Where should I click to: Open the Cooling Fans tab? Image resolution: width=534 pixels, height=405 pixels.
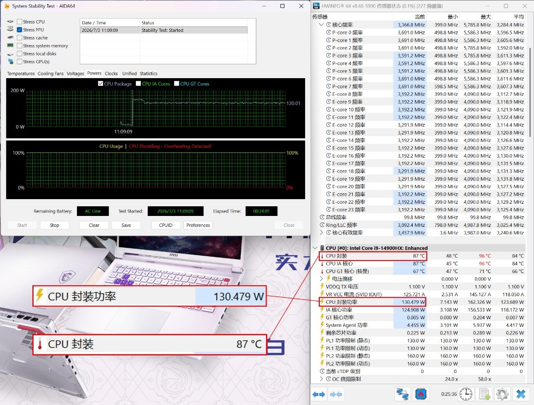coord(51,74)
